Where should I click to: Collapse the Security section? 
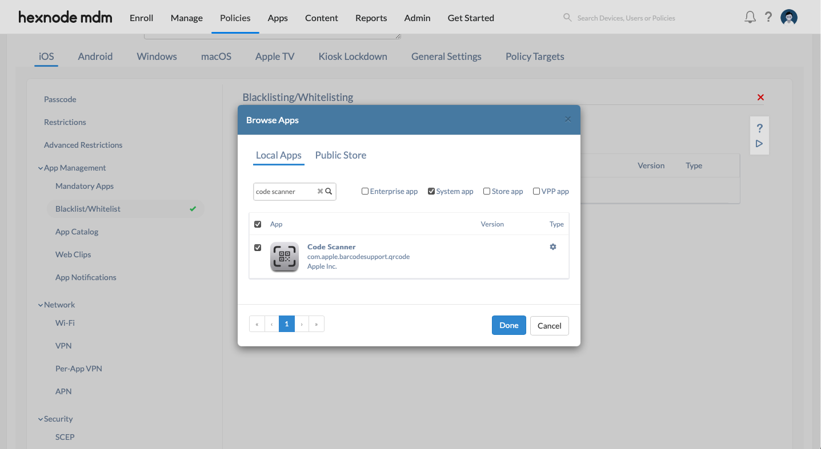point(40,418)
